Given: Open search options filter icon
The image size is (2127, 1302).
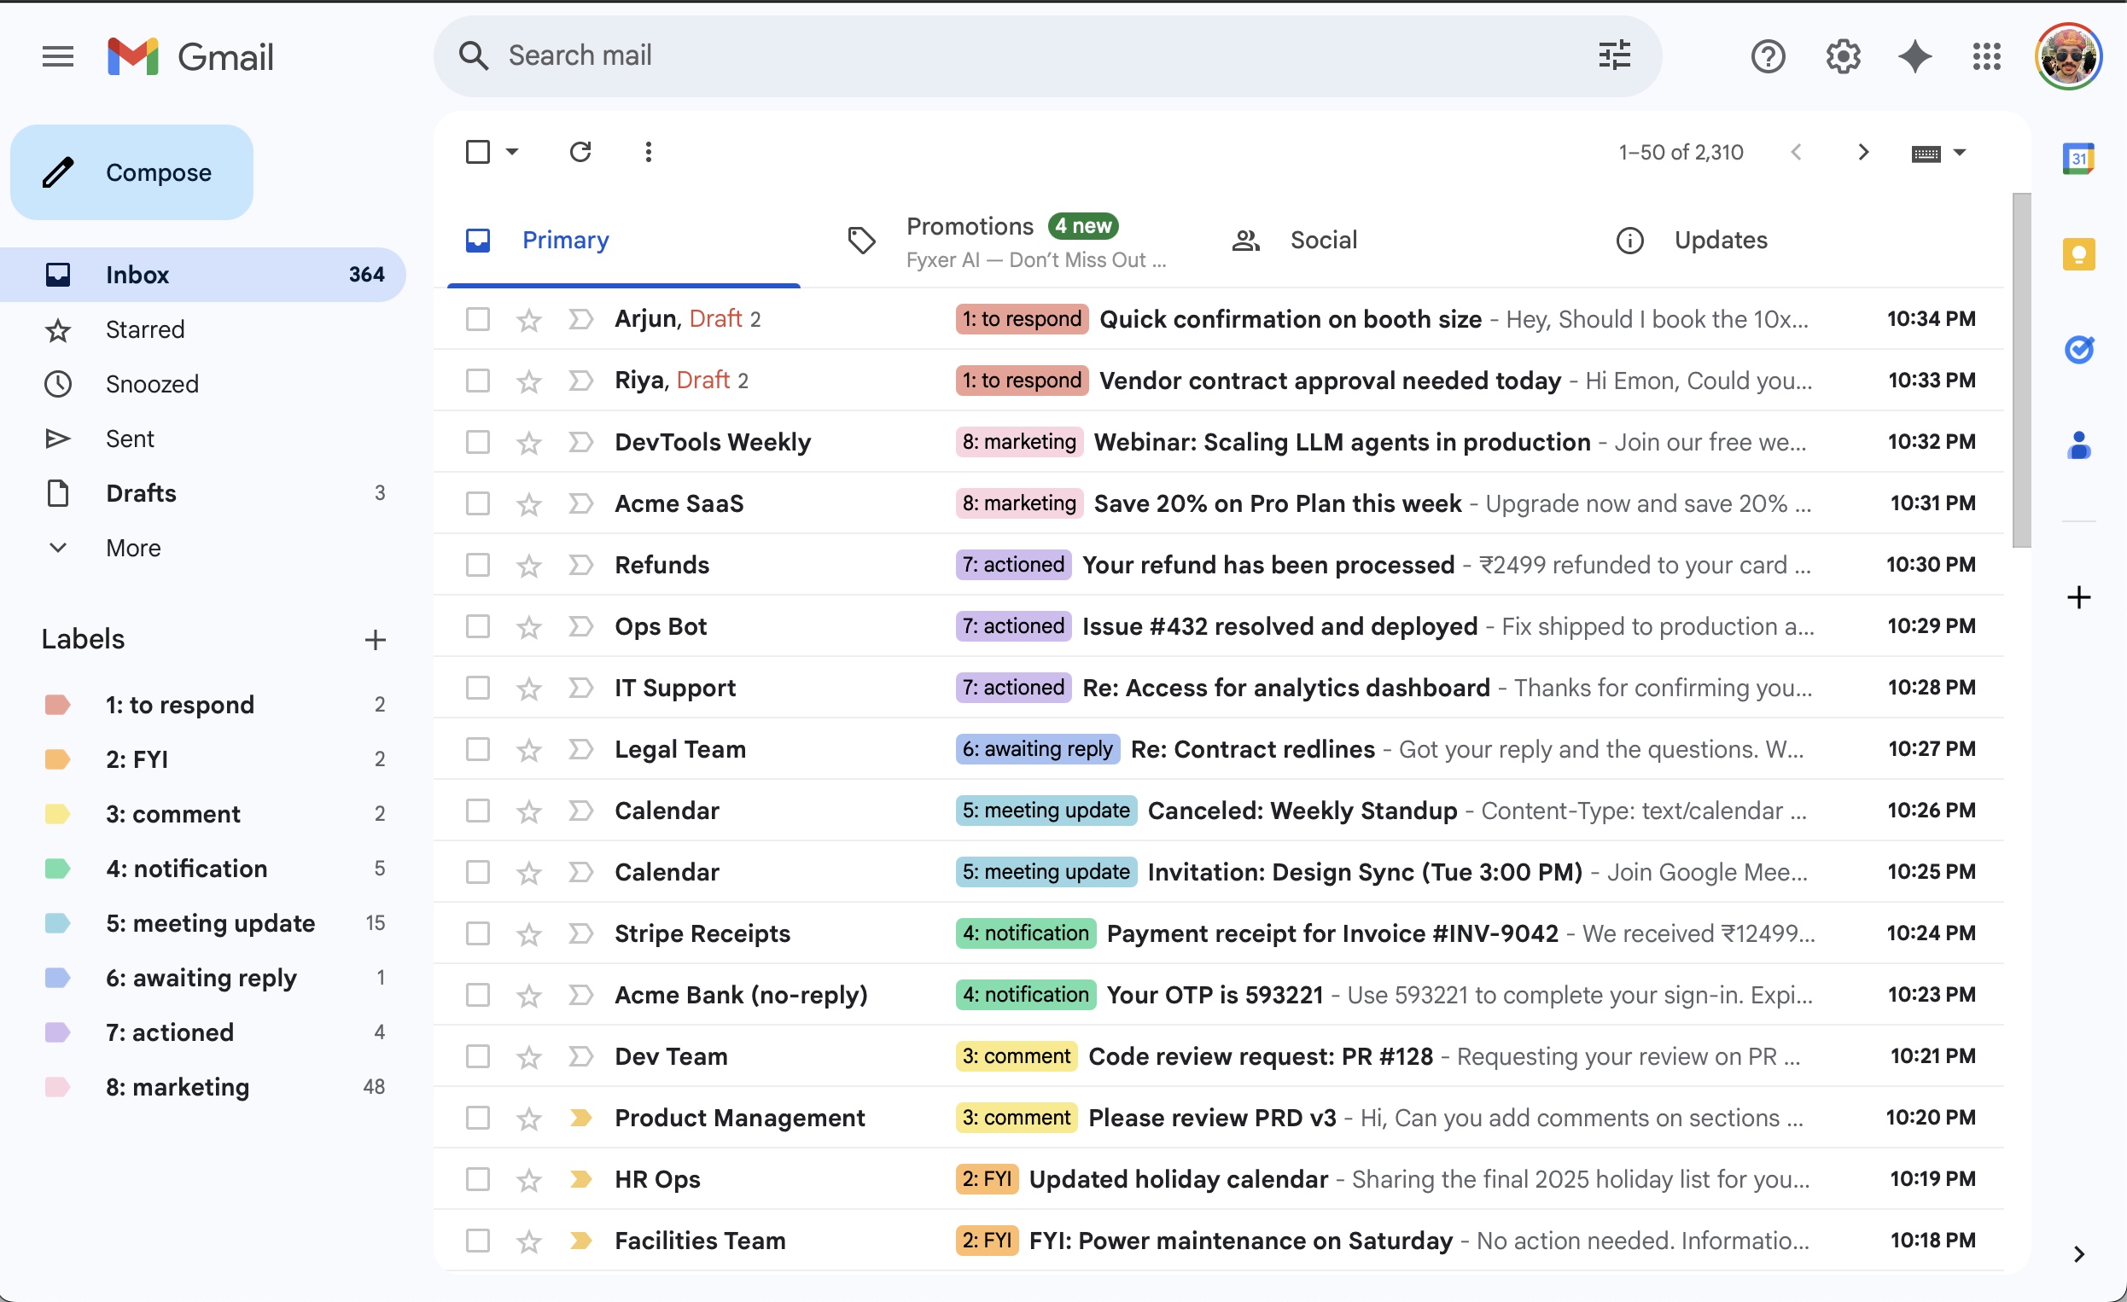Looking at the screenshot, I should click(x=1613, y=55).
